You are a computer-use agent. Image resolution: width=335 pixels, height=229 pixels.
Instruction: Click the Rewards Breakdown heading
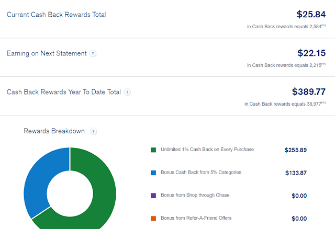[54, 131]
